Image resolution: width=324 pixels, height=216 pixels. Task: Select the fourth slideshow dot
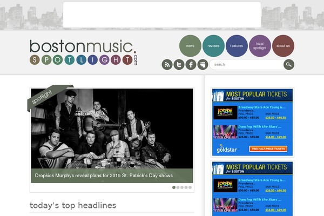tap(186, 187)
